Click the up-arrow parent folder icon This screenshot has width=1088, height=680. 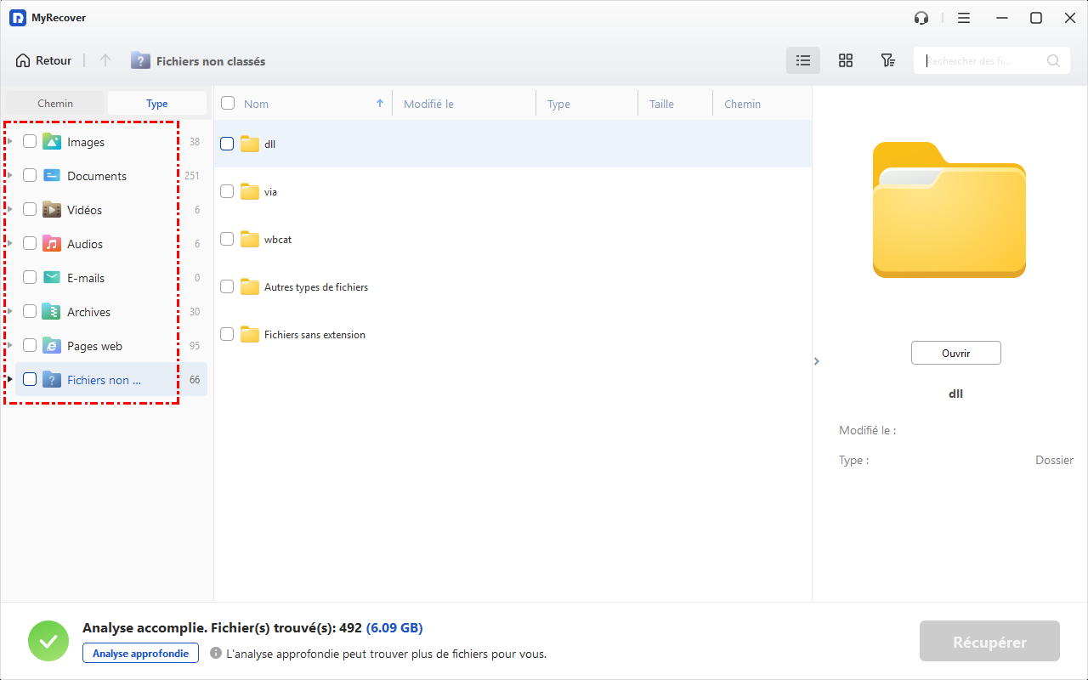105,60
